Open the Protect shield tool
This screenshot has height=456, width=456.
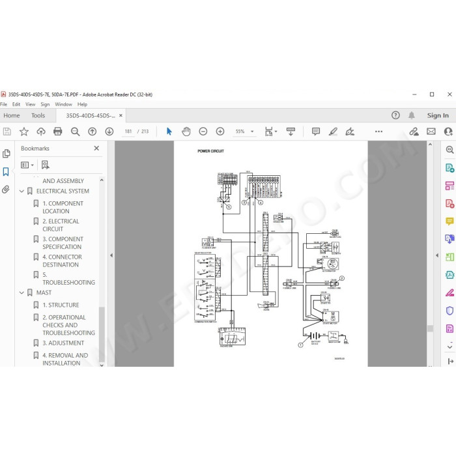point(449,311)
